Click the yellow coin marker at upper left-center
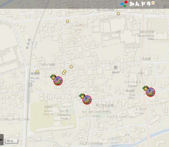Viewport: 169px width, 147px height. click(68, 21)
